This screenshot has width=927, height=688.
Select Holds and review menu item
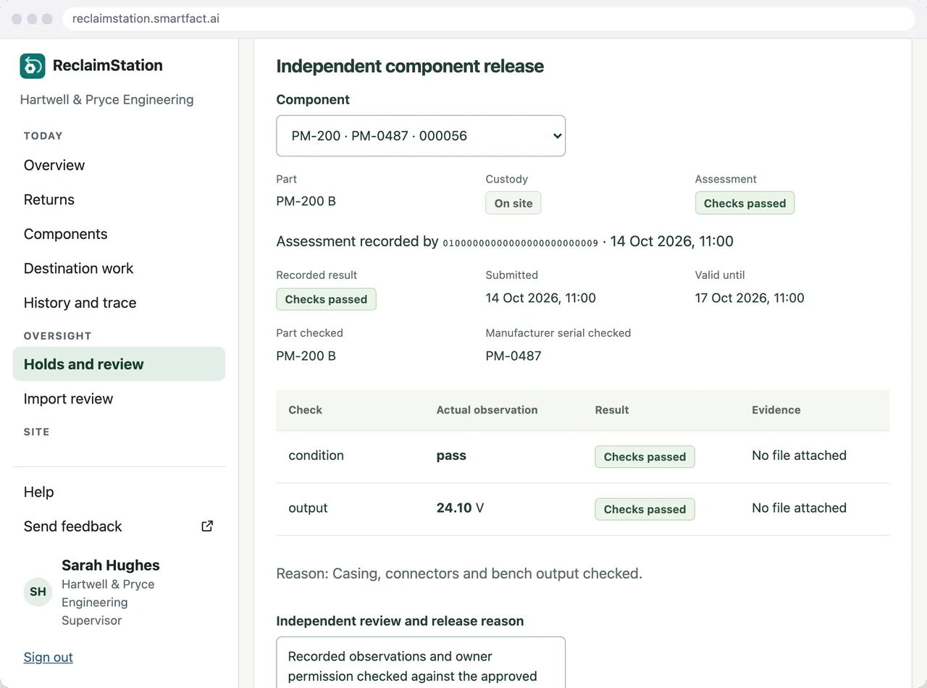[x=119, y=364]
